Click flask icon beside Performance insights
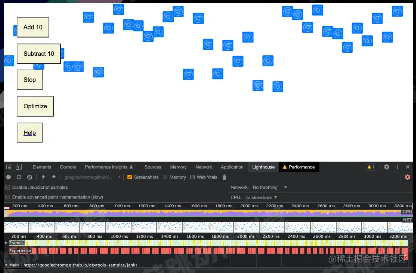416x273 pixels. 131,167
